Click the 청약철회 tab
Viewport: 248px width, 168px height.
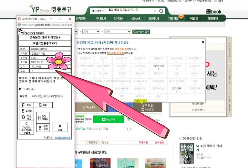click(x=159, y=142)
